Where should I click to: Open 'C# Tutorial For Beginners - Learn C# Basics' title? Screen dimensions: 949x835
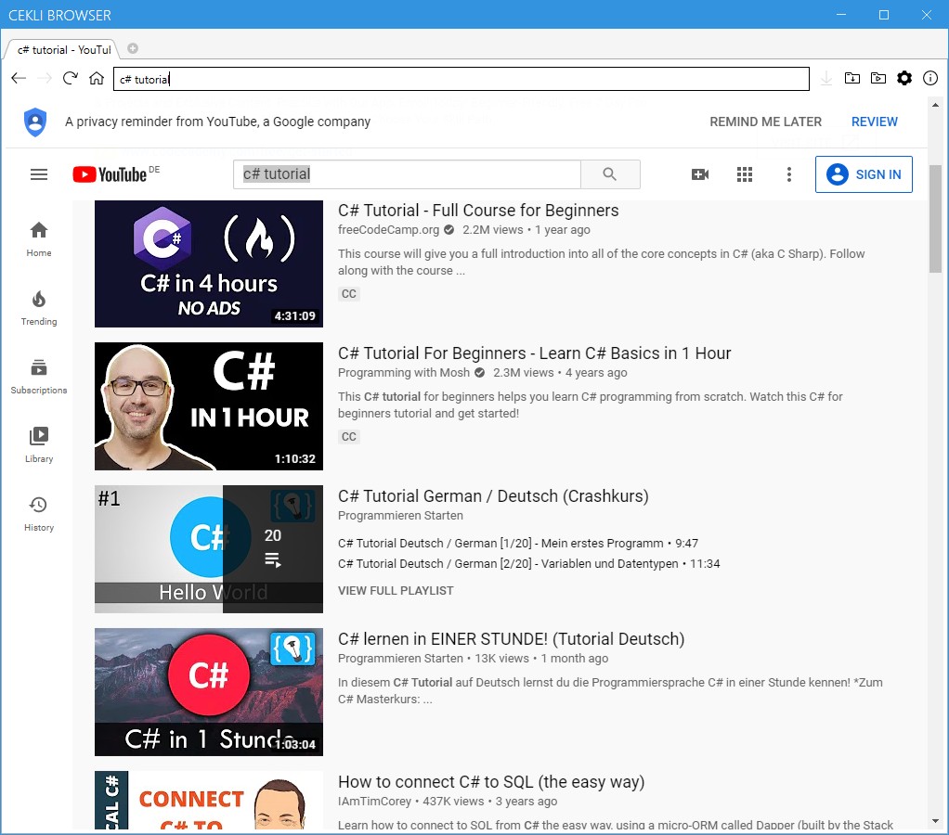(535, 353)
